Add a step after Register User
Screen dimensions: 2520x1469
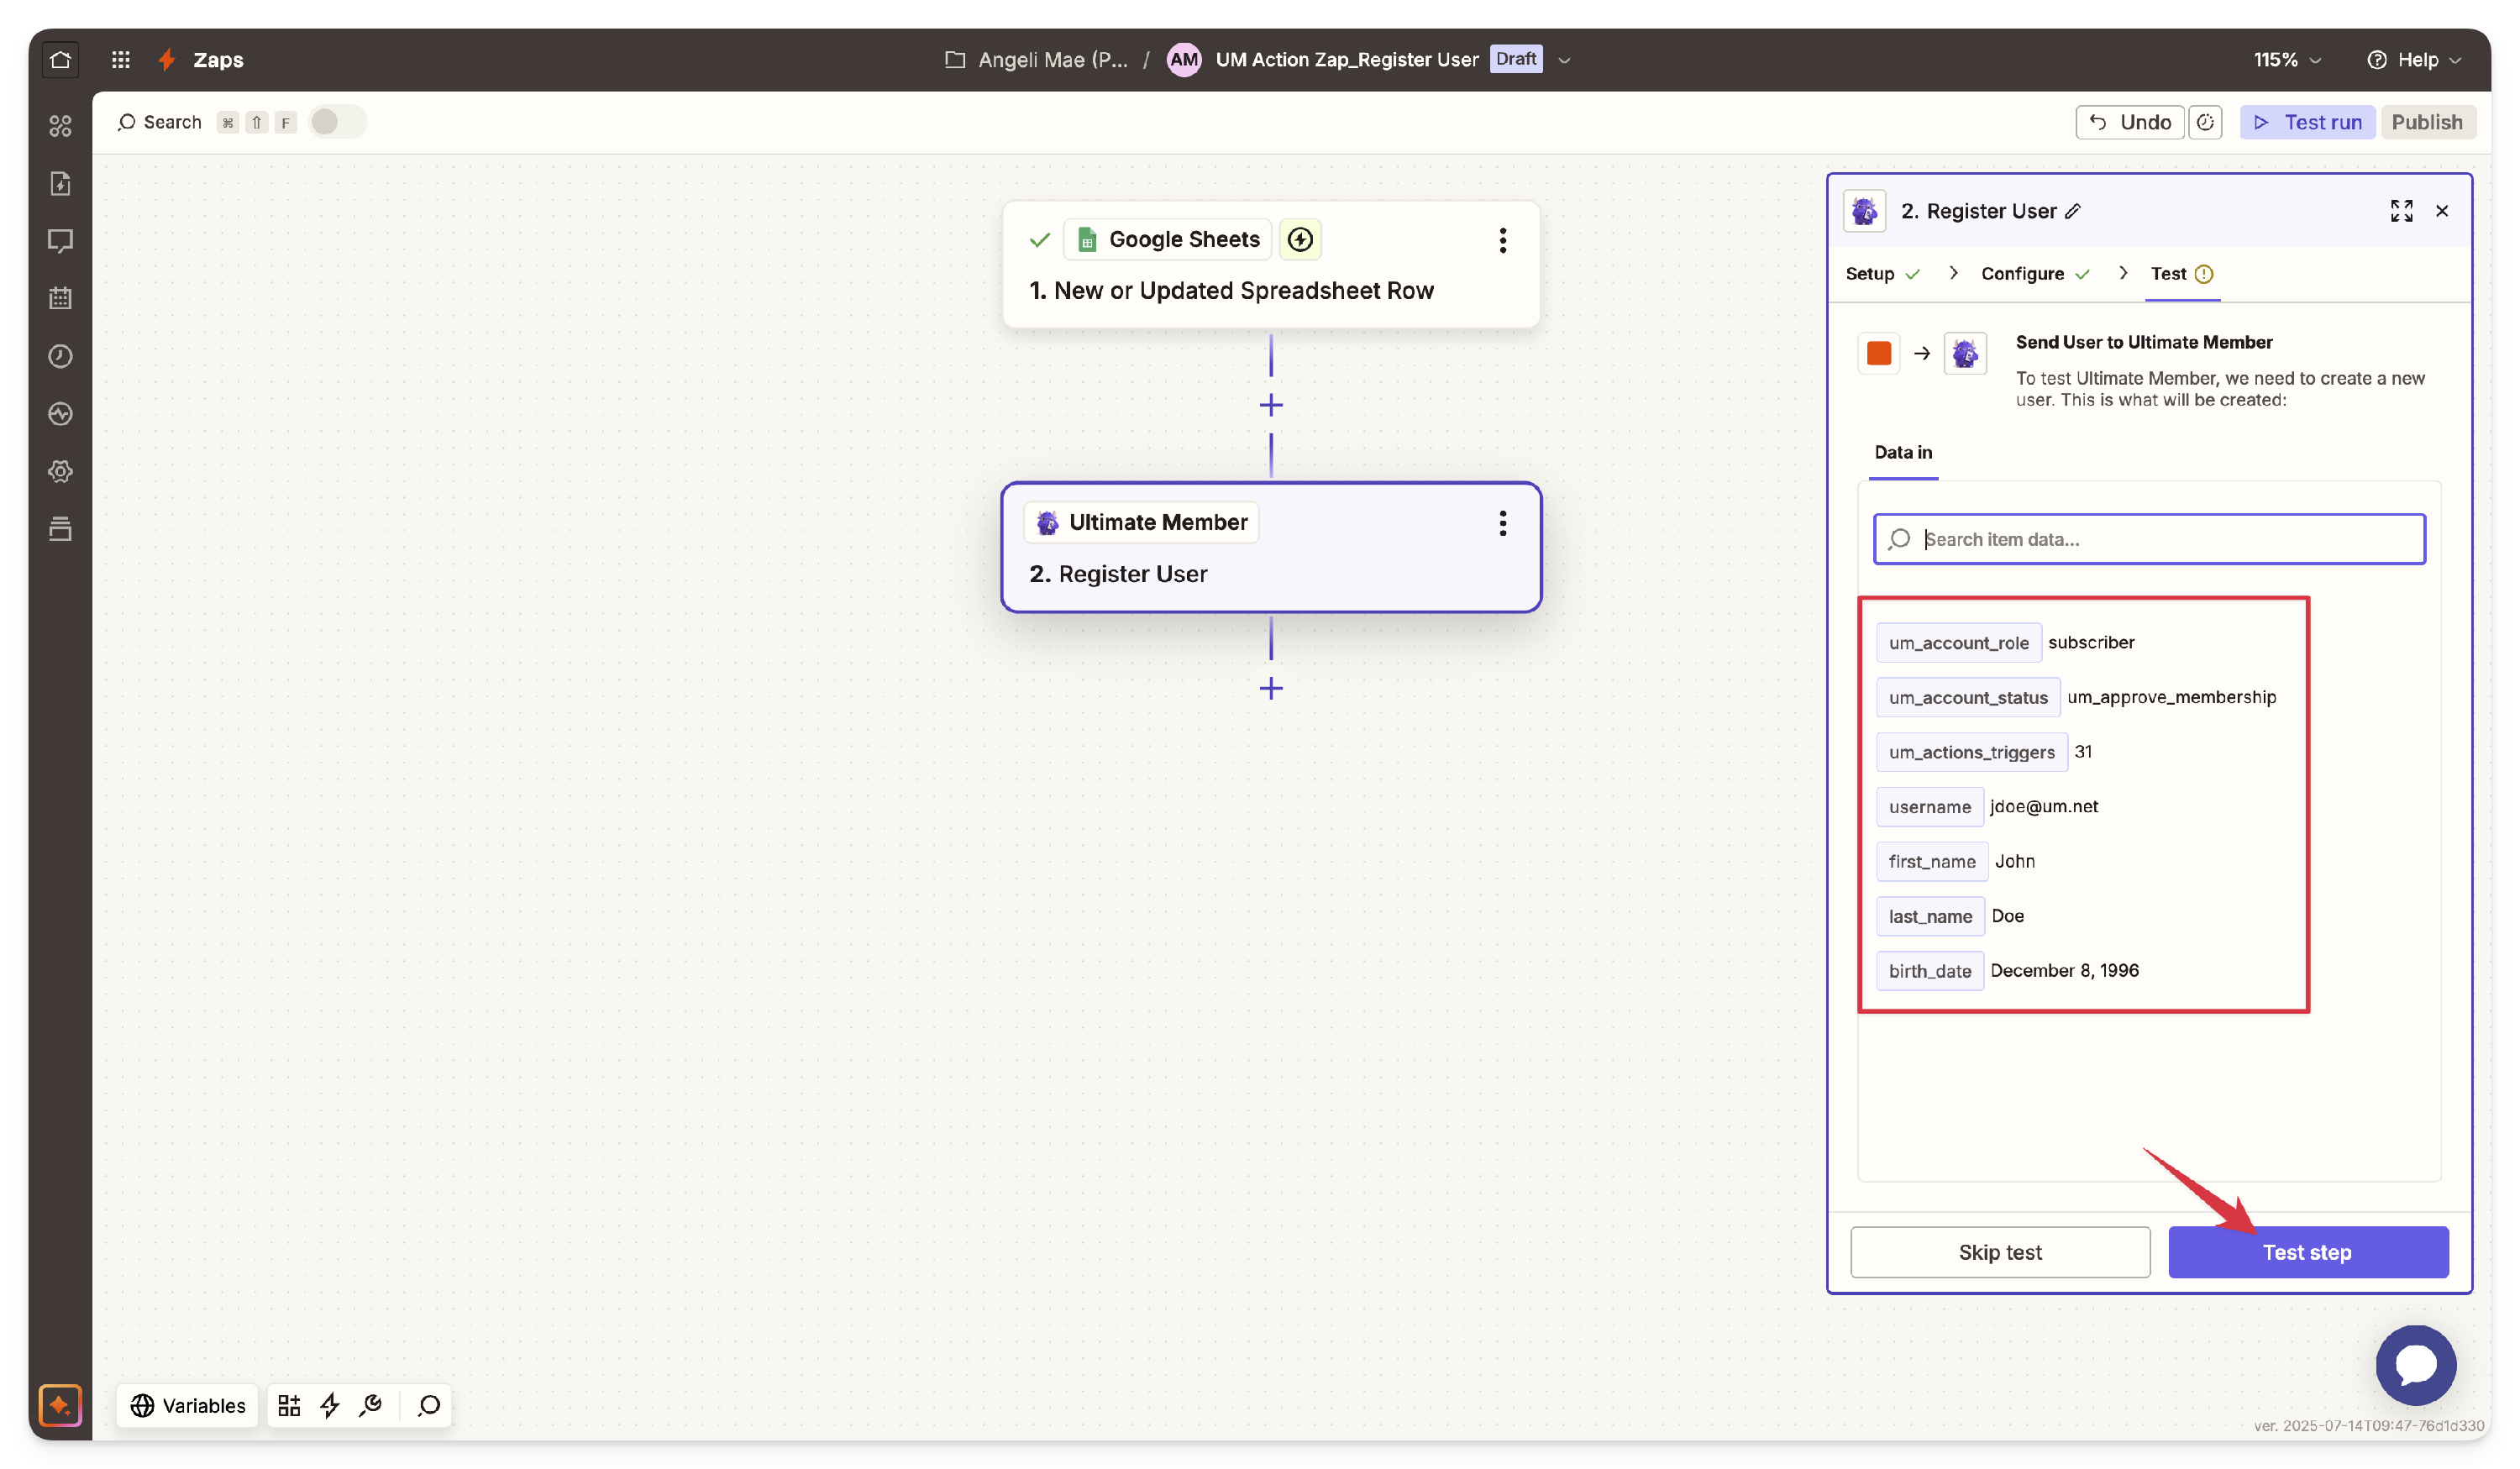(1271, 688)
